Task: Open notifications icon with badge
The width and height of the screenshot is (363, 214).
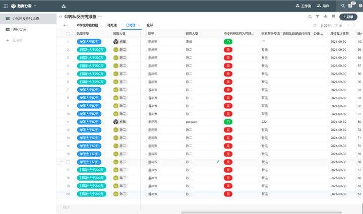Action: (350, 6)
